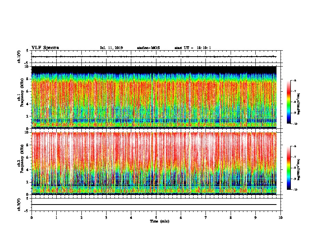Click the "ch.1(V)" waveform axis label
The width and height of the screenshot is (316, 244).
(x=19, y=57)
